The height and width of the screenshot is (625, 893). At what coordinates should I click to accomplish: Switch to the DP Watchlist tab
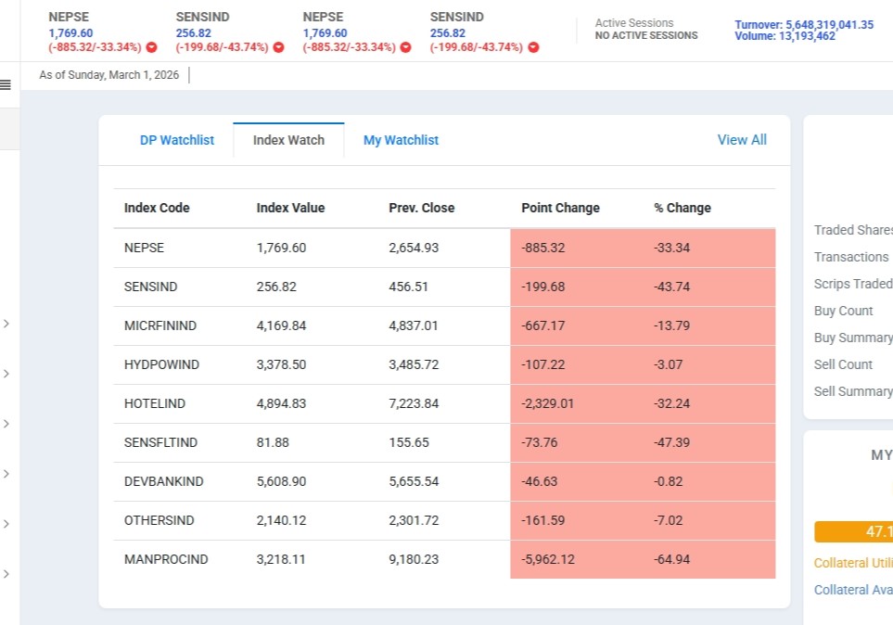176,140
